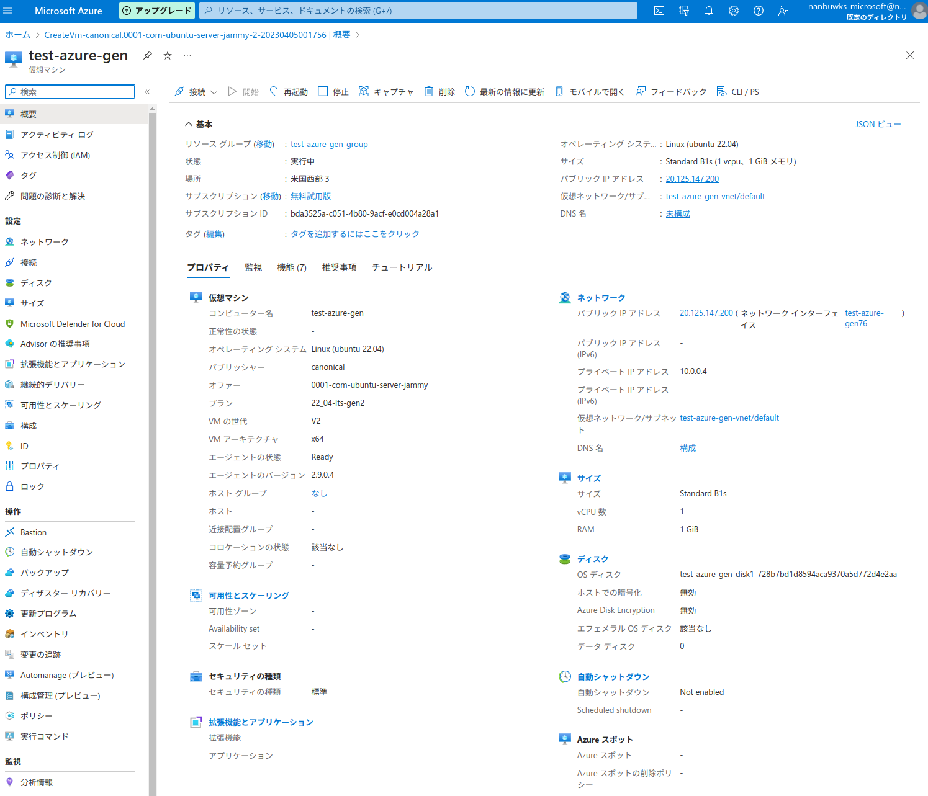Click the 自動シャットダウン clock icon in sidebar
Screen dimensions: 928x796
click(10, 552)
